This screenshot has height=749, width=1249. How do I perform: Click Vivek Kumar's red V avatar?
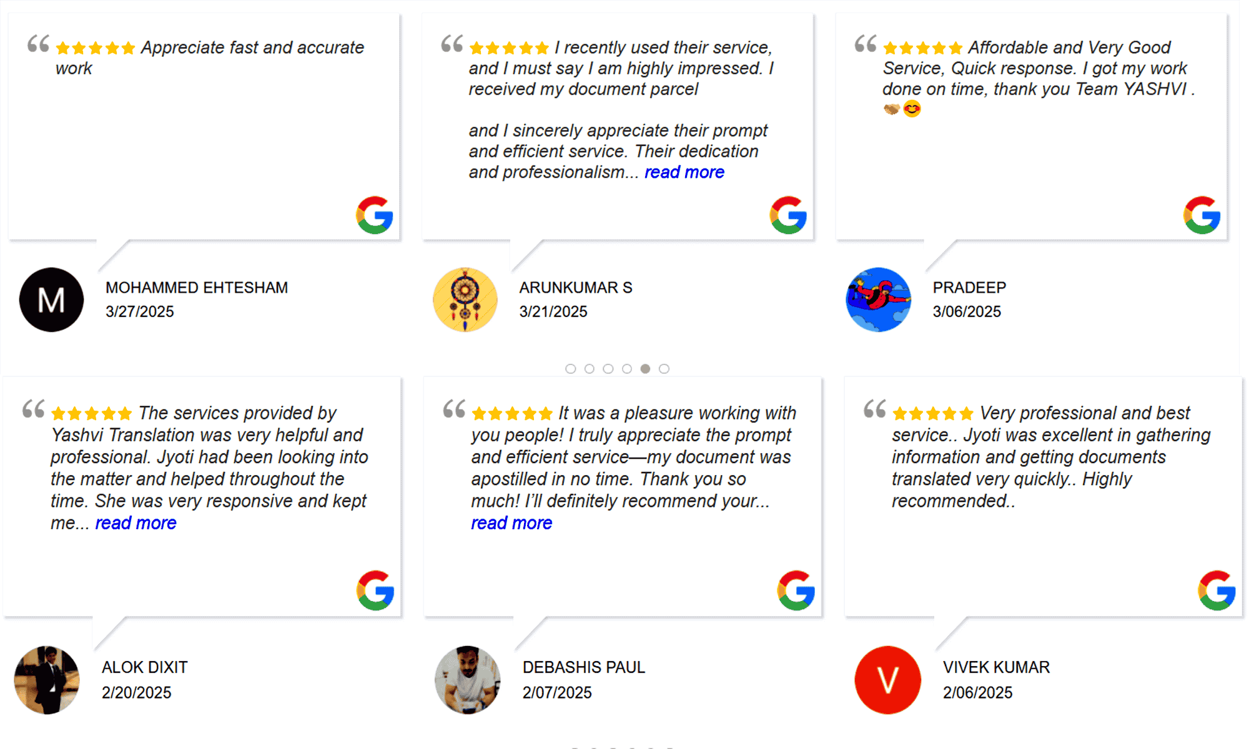887,680
